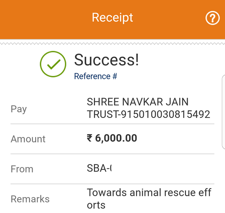The image size is (225, 213).
Task: Click the JAIN word in payee name
Action: point(177,102)
